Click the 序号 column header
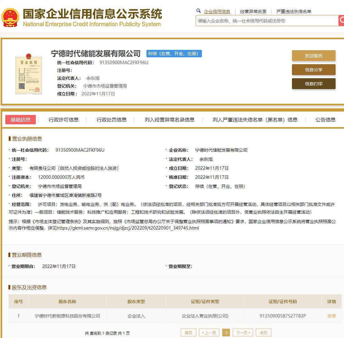This screenshot has width=344, height=338. coord(18,302)
